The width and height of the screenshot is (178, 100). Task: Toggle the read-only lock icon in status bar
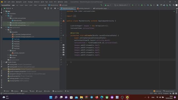170,93
